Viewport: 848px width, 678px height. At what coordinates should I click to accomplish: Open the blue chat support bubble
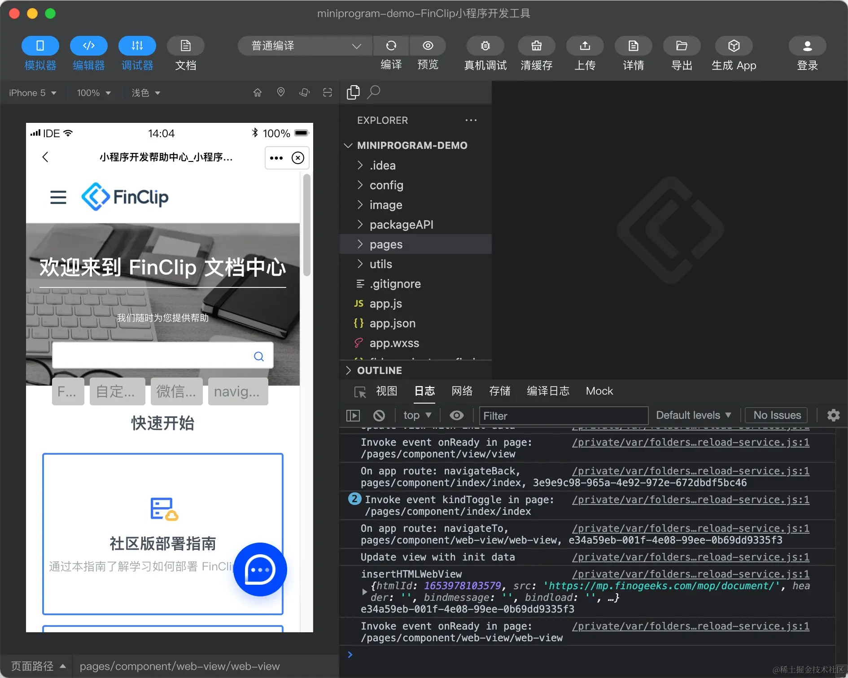coord(260,569)
